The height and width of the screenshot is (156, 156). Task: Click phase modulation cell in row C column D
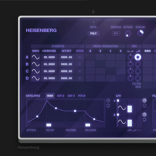(121, 71)
